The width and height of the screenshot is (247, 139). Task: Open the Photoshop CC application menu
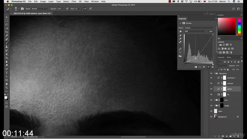(x=19, y=2)
